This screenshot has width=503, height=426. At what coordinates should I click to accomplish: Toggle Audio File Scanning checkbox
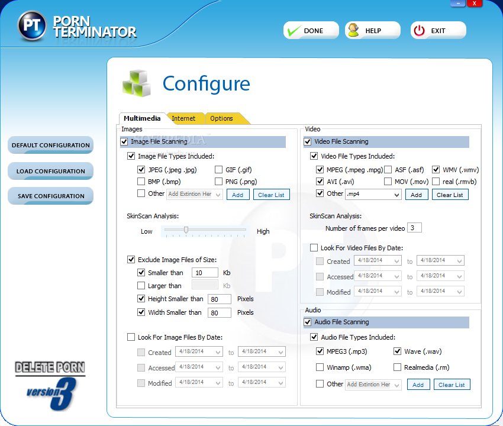coord(308,322)
